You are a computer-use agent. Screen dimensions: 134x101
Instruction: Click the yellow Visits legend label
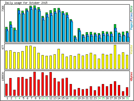tap(131, 50)
